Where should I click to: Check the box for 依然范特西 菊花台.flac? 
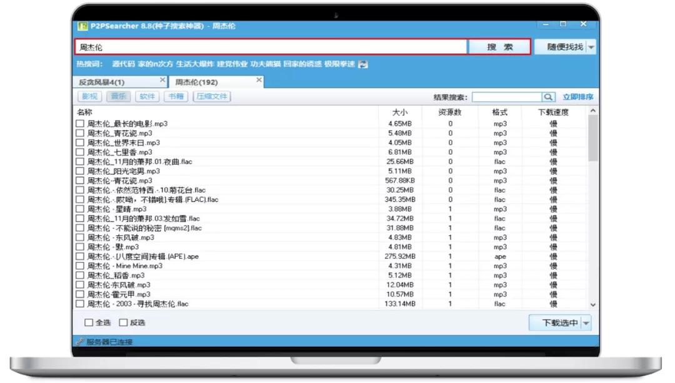(79, 190)
